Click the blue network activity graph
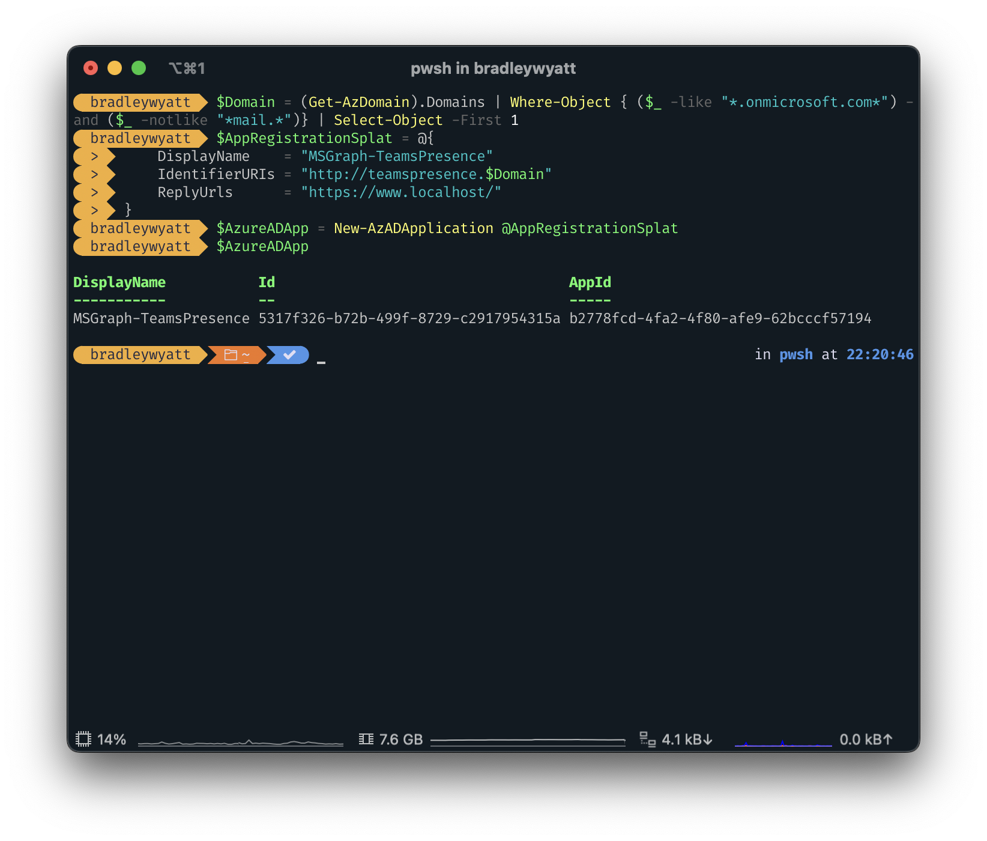Screen dimensions: 987x841 783,744
